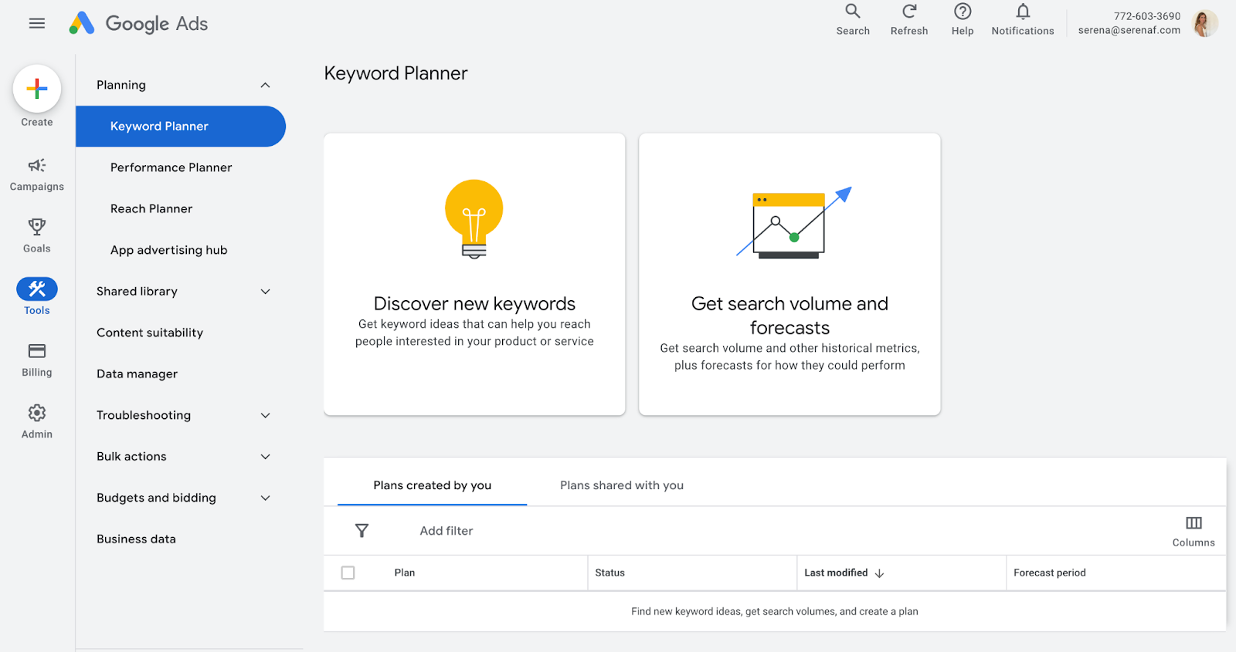The width and height of the screenshot is (1236, 652).
Task: Choose Get search volume and forecasts card
Action: [x=789, y=274]
